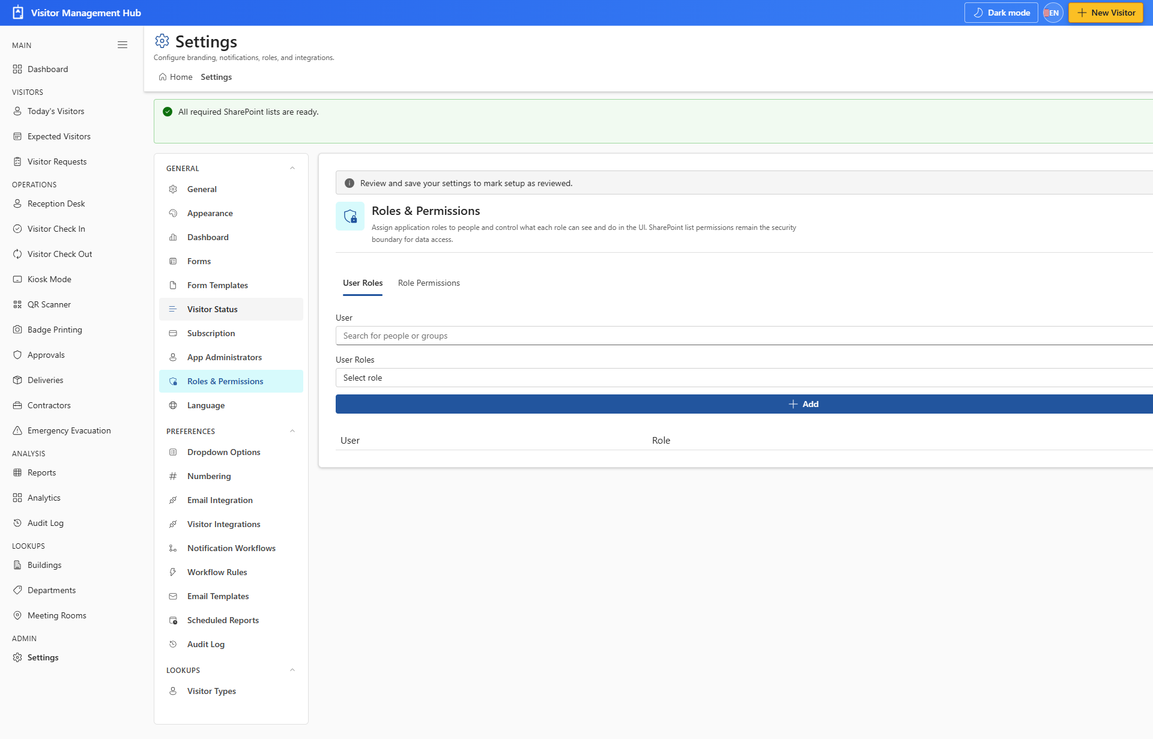Click the Home breadcrumb house icon
1153x739 pixels.
pos(162,77)
